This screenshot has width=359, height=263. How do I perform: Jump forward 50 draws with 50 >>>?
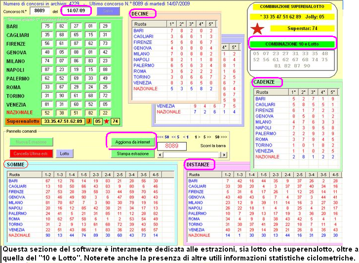(221, 137)
